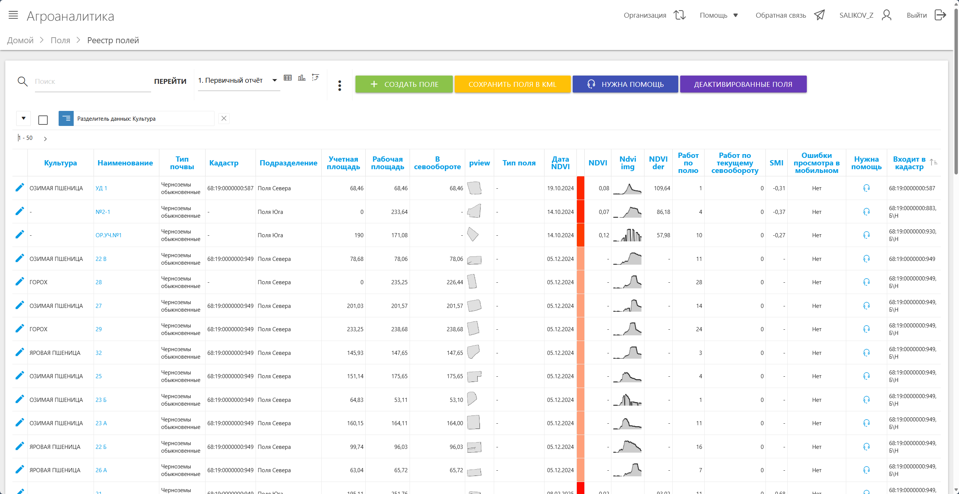
Task: Click pencil edit icon for УД 1 row
Action: (x=20, y=188)
